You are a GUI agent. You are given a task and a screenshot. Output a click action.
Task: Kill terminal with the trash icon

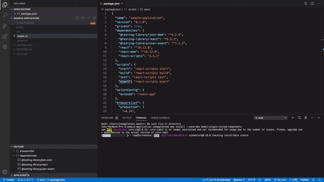pyautogui.click(x=306, y=118)
